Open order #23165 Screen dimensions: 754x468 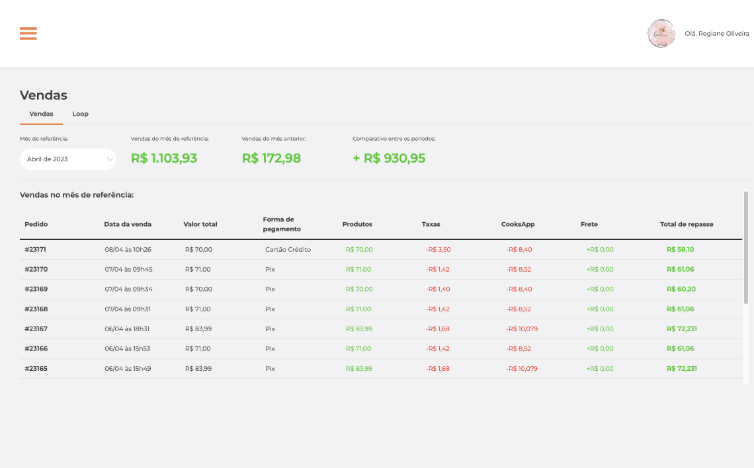click(36, 368)
